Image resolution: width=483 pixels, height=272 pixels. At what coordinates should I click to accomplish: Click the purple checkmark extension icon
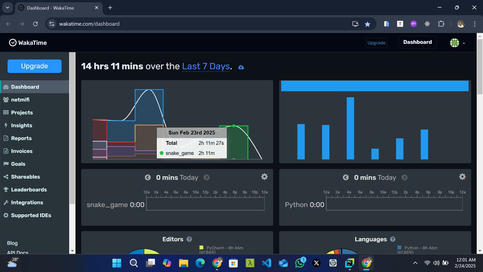click(x=413, y=24)
